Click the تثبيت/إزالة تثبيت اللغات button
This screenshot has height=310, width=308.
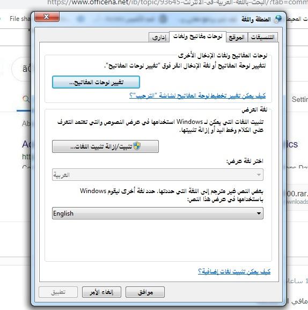pyautogui.click(x=105, y=146)
